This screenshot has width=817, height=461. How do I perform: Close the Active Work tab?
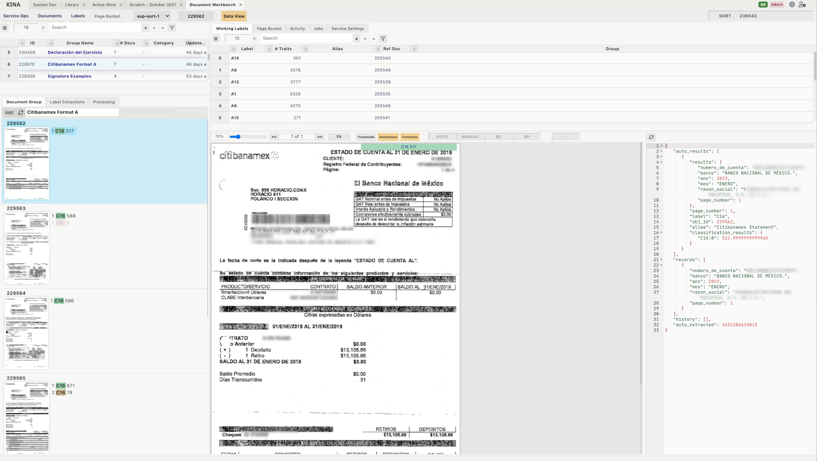[x=121, y=5]
